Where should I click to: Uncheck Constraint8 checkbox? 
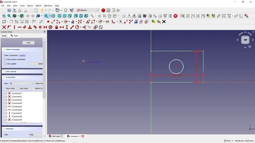click(x=6, y=116)
